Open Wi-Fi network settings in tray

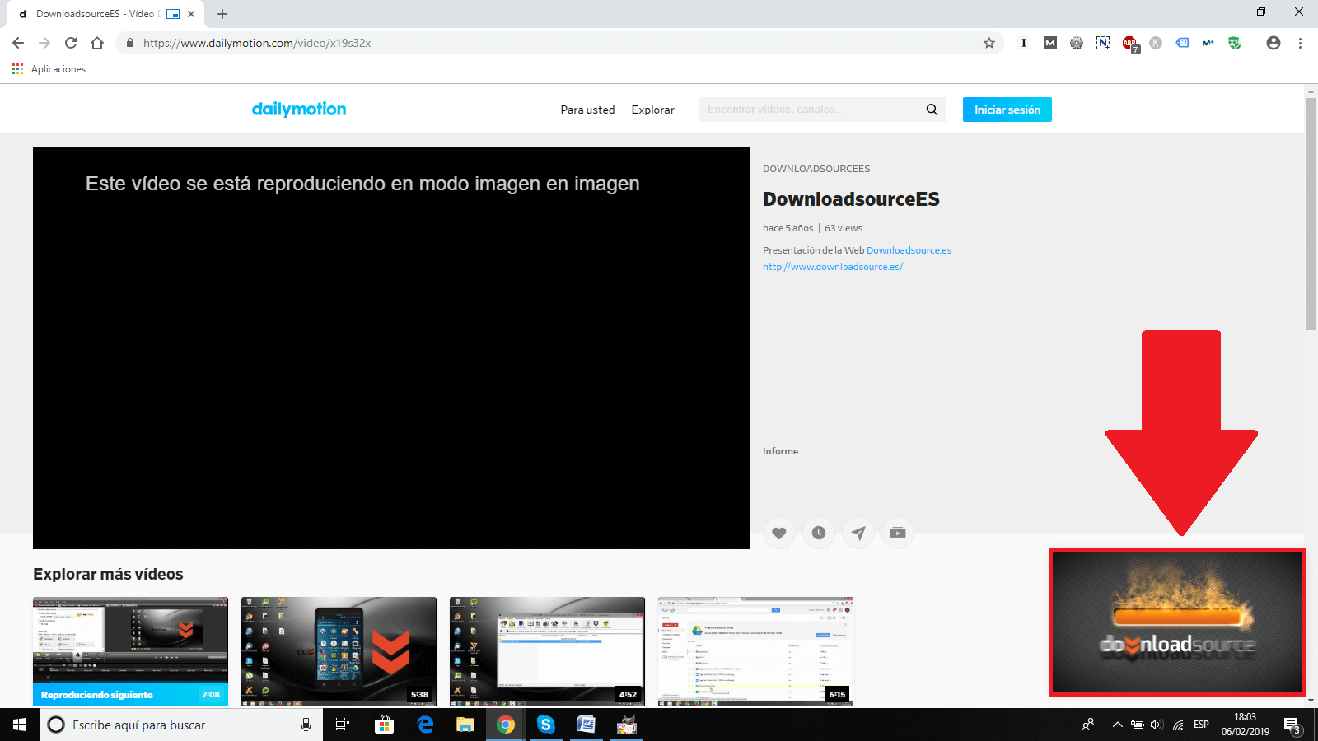pyautogui.click(x=1179, y=725)
